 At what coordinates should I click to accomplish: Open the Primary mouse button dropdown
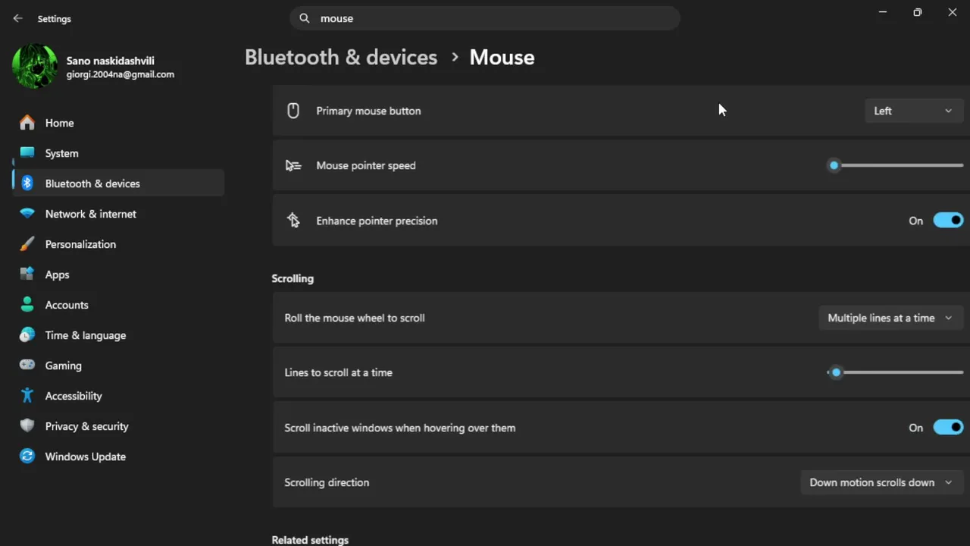click(913, 111)
